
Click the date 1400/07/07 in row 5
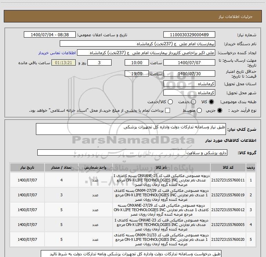(27, 239)
